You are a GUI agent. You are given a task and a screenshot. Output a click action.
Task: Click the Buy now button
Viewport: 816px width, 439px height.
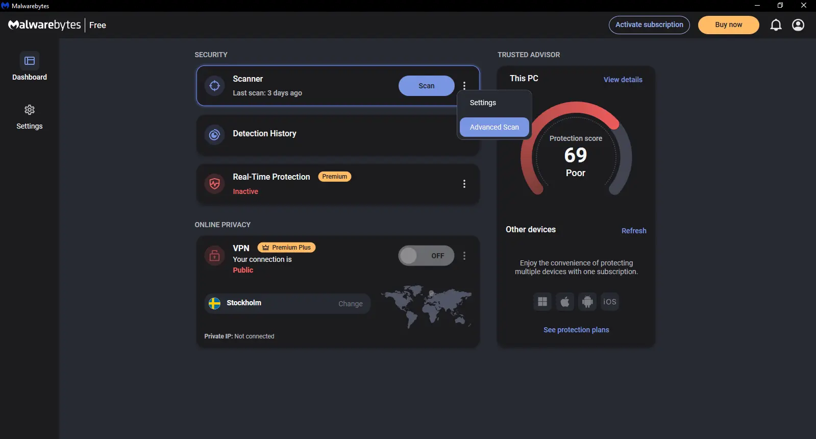pyautogui.click(x=728, y=25)
